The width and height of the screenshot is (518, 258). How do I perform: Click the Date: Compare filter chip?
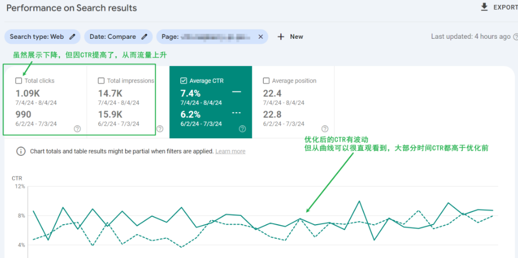tap(113, 37)
